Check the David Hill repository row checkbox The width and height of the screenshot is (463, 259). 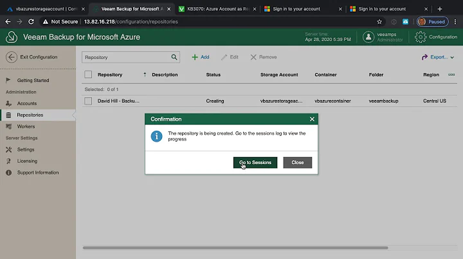(x=88, y=101)
